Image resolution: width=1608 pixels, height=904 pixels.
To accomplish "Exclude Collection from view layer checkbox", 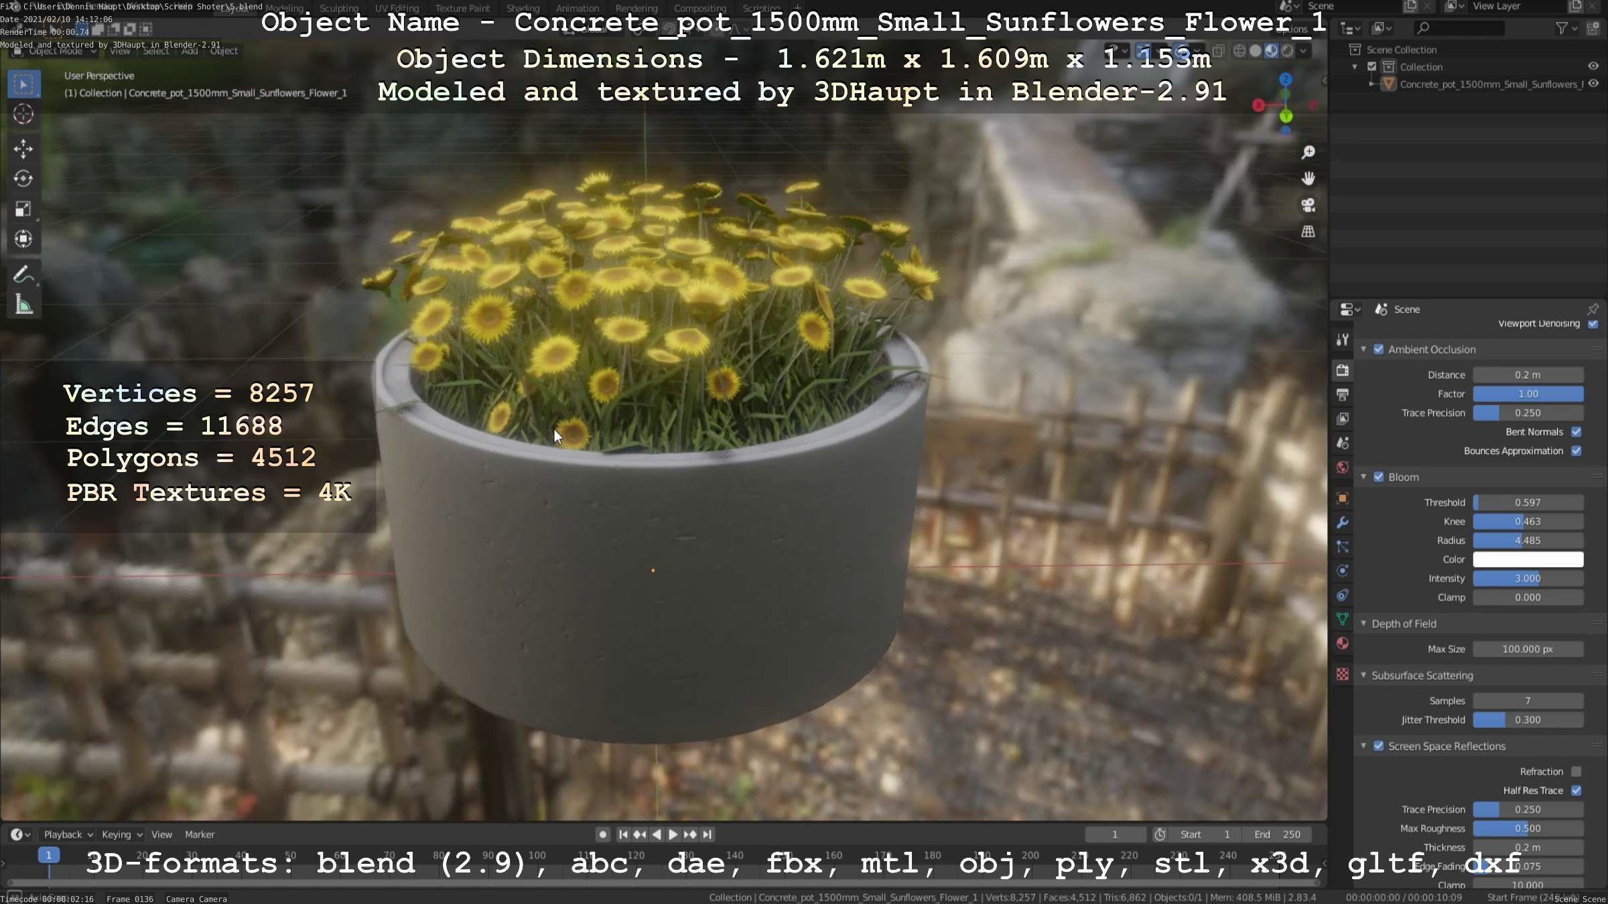I will [x=1371, y=66].
